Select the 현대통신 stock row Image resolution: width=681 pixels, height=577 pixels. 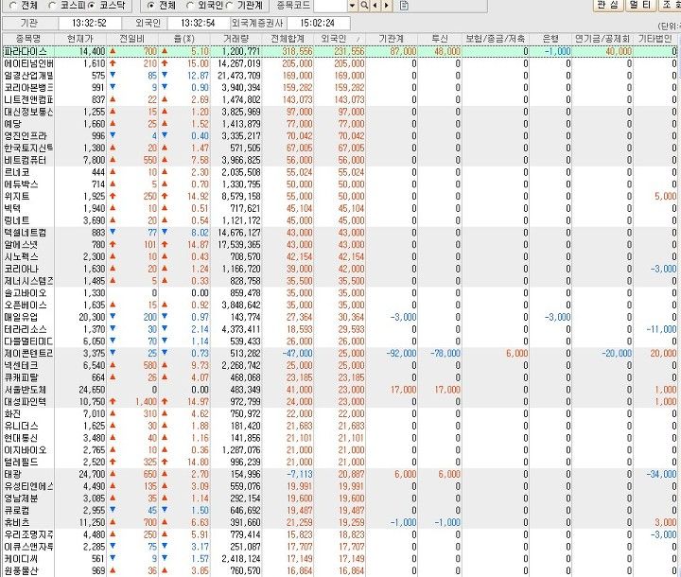click(340, 438)
